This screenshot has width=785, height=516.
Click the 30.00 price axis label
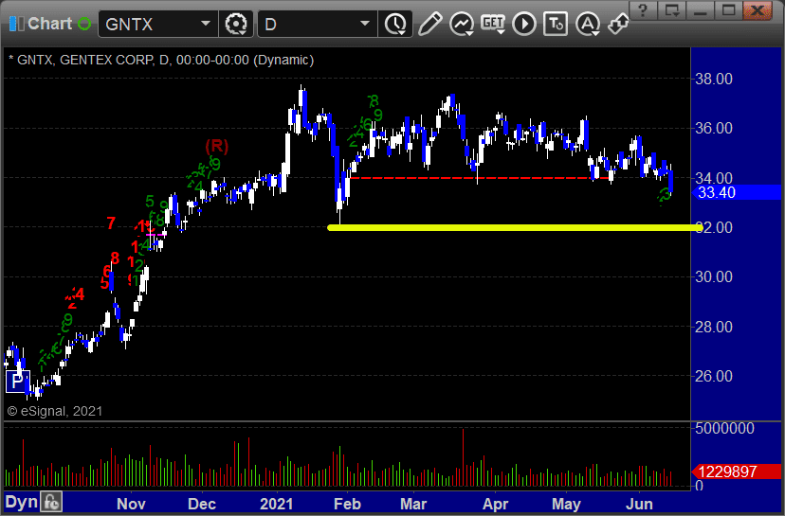coord(713,276)
